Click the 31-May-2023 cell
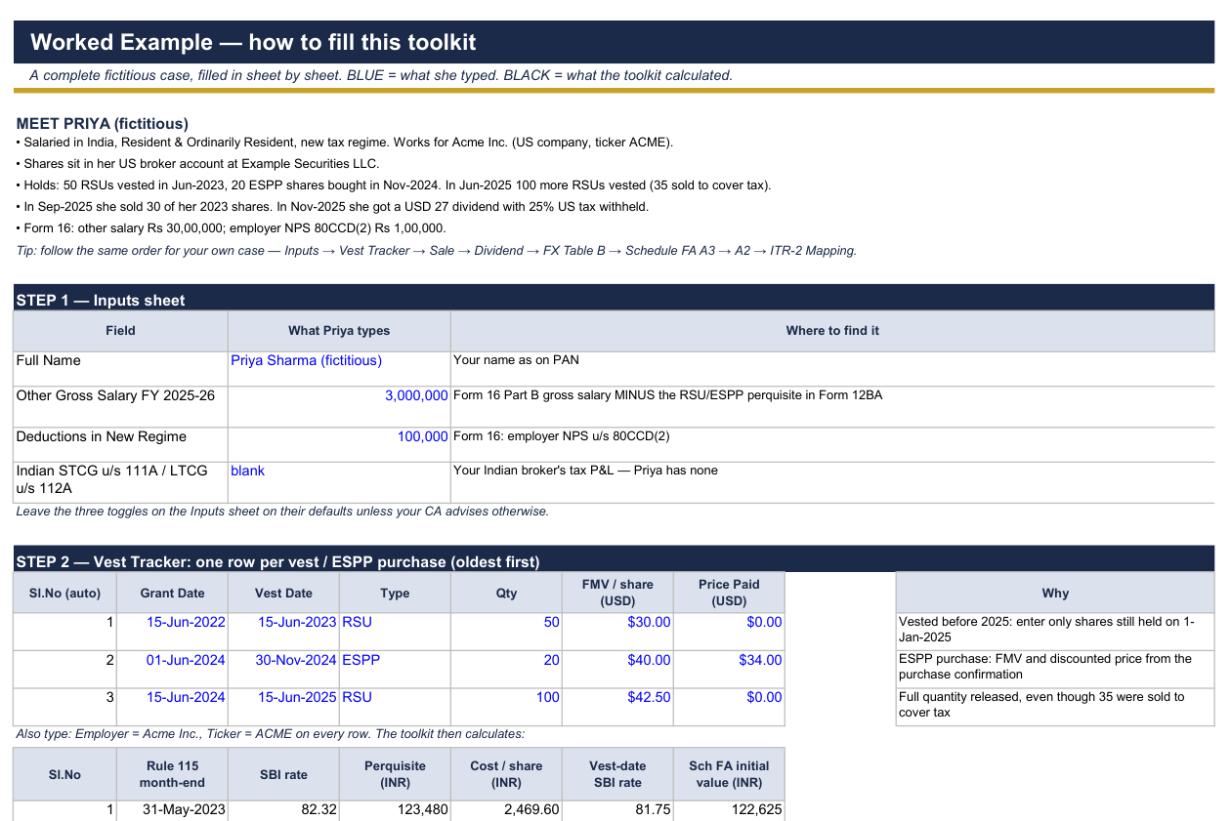1231x821 pixels. (x=172, y=810)
